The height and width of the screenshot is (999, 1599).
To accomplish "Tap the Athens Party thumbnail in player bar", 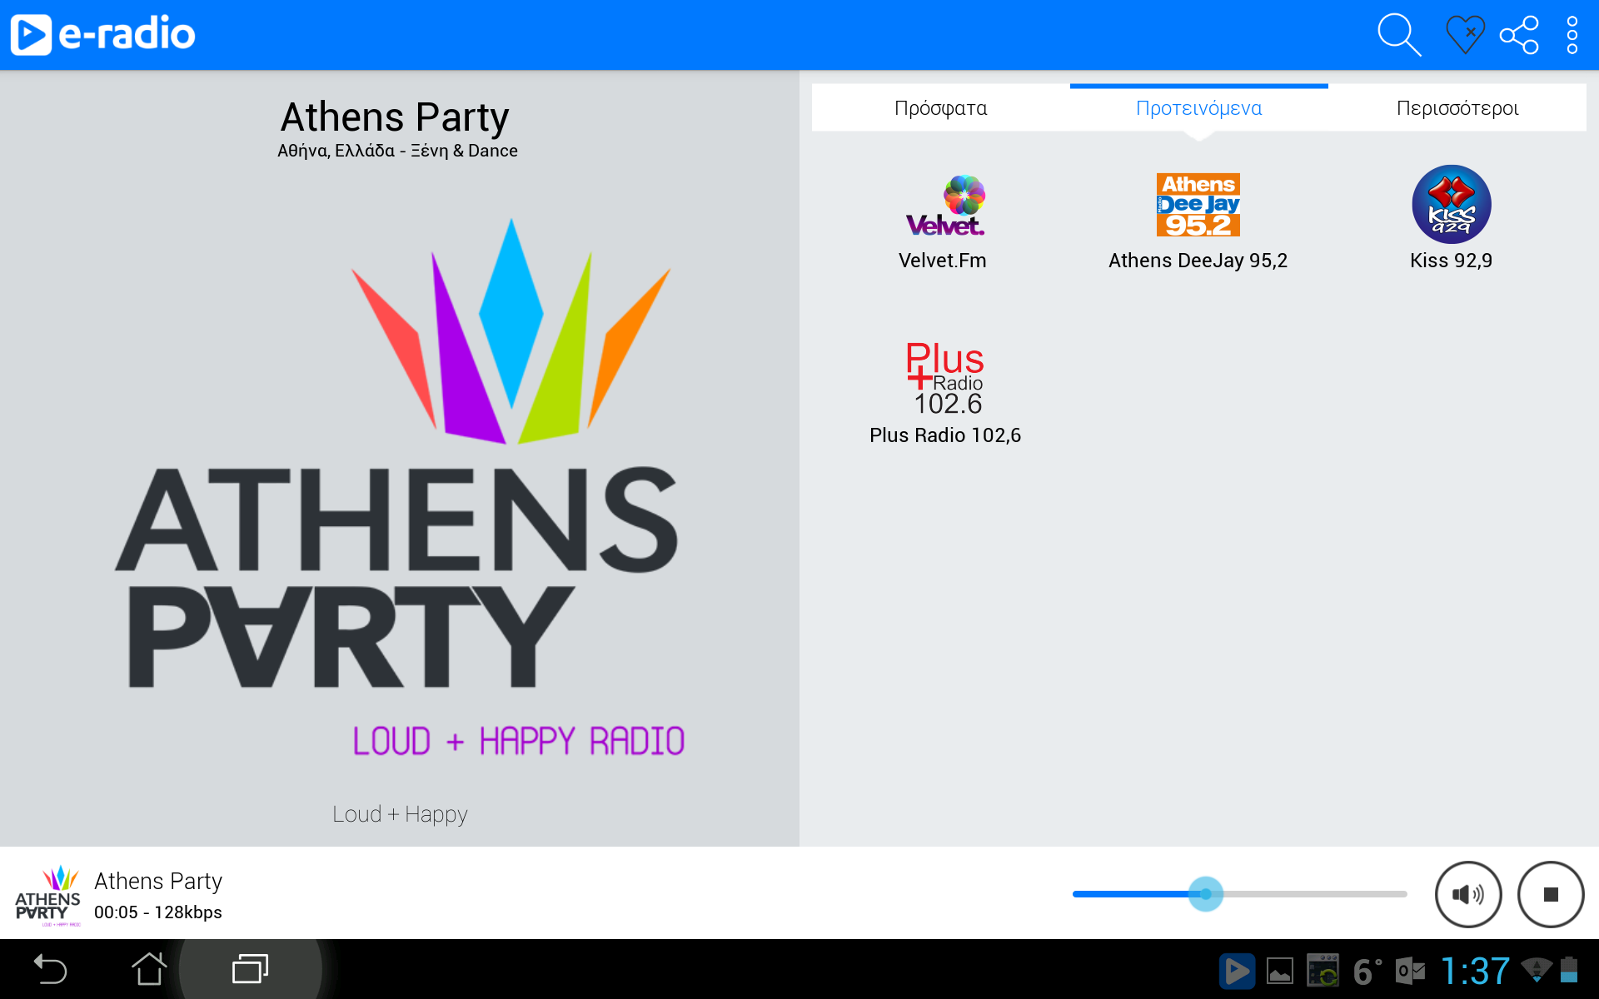I will [x=48, y=896].
